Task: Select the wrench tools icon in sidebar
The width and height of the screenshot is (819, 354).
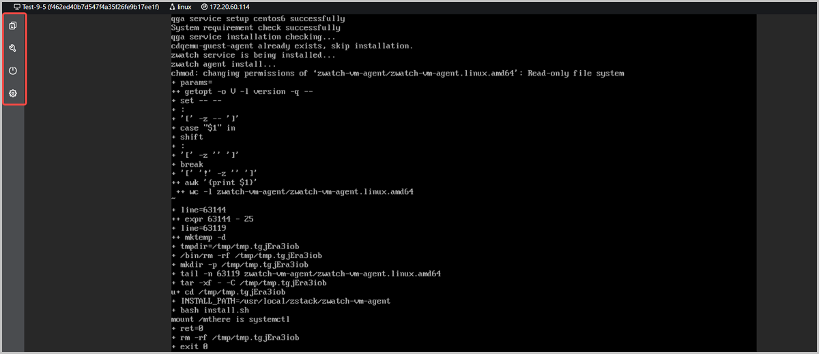Action: (x=13, y=48)
